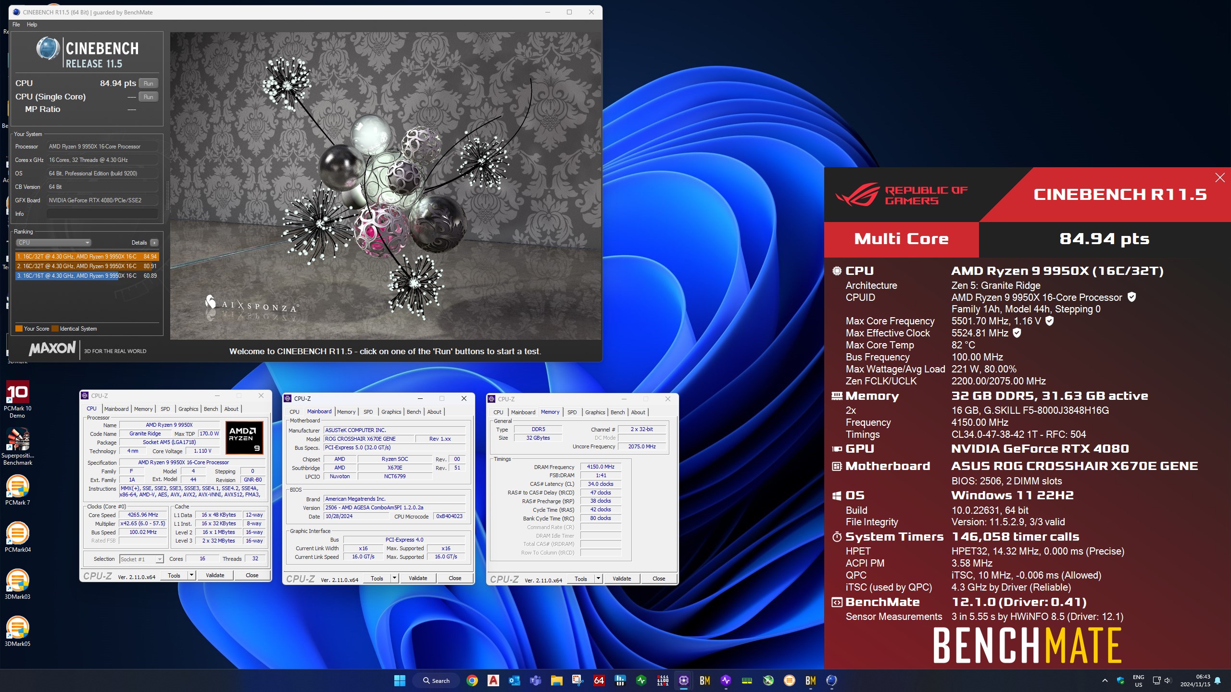Open the taskbar Search box
This screenshot has height=692, width=1231.
[436, 680]
